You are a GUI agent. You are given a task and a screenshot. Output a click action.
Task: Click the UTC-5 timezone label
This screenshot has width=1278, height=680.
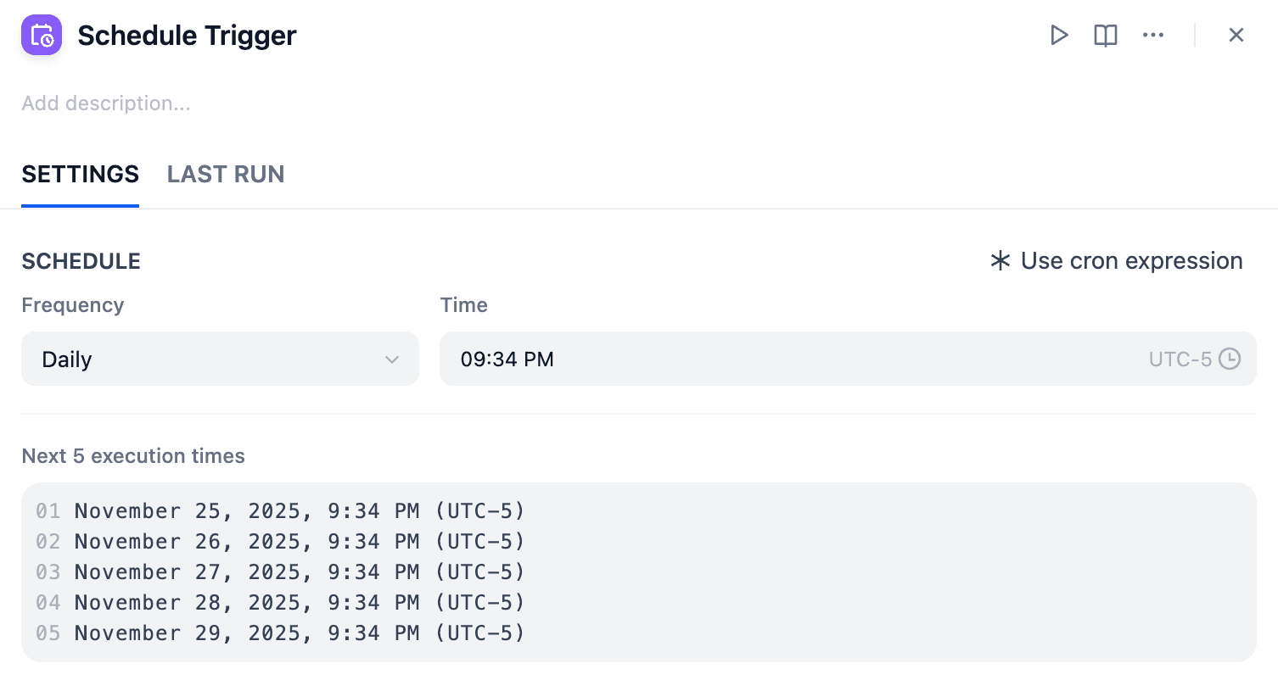pos(1180,359)
